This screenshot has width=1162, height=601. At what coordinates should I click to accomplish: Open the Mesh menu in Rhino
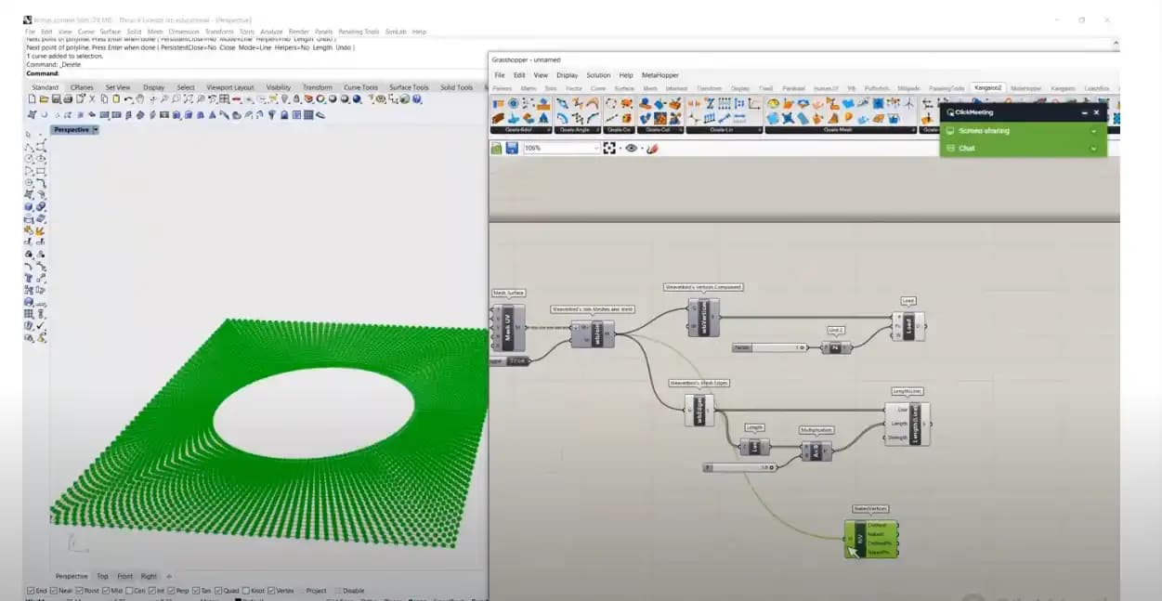coord(155,32)
